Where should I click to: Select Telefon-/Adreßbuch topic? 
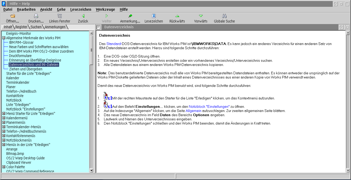point(21,91)
